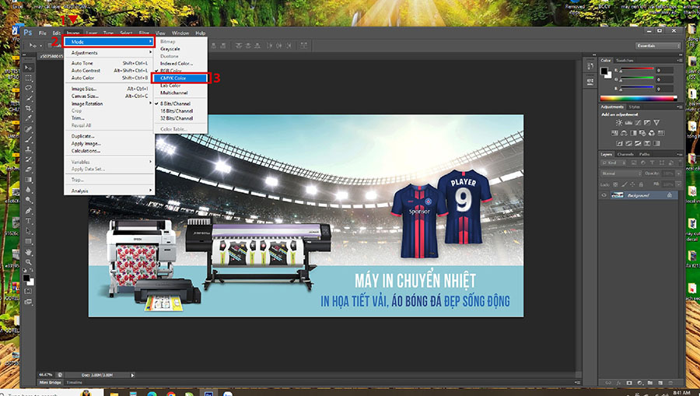Hide the Background layer with eye icon
The image size is (700, 396).
coord(604,195)
